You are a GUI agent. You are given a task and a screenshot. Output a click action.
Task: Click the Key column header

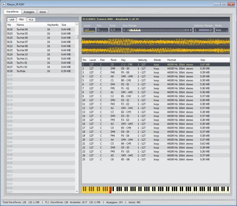(129, 60)
